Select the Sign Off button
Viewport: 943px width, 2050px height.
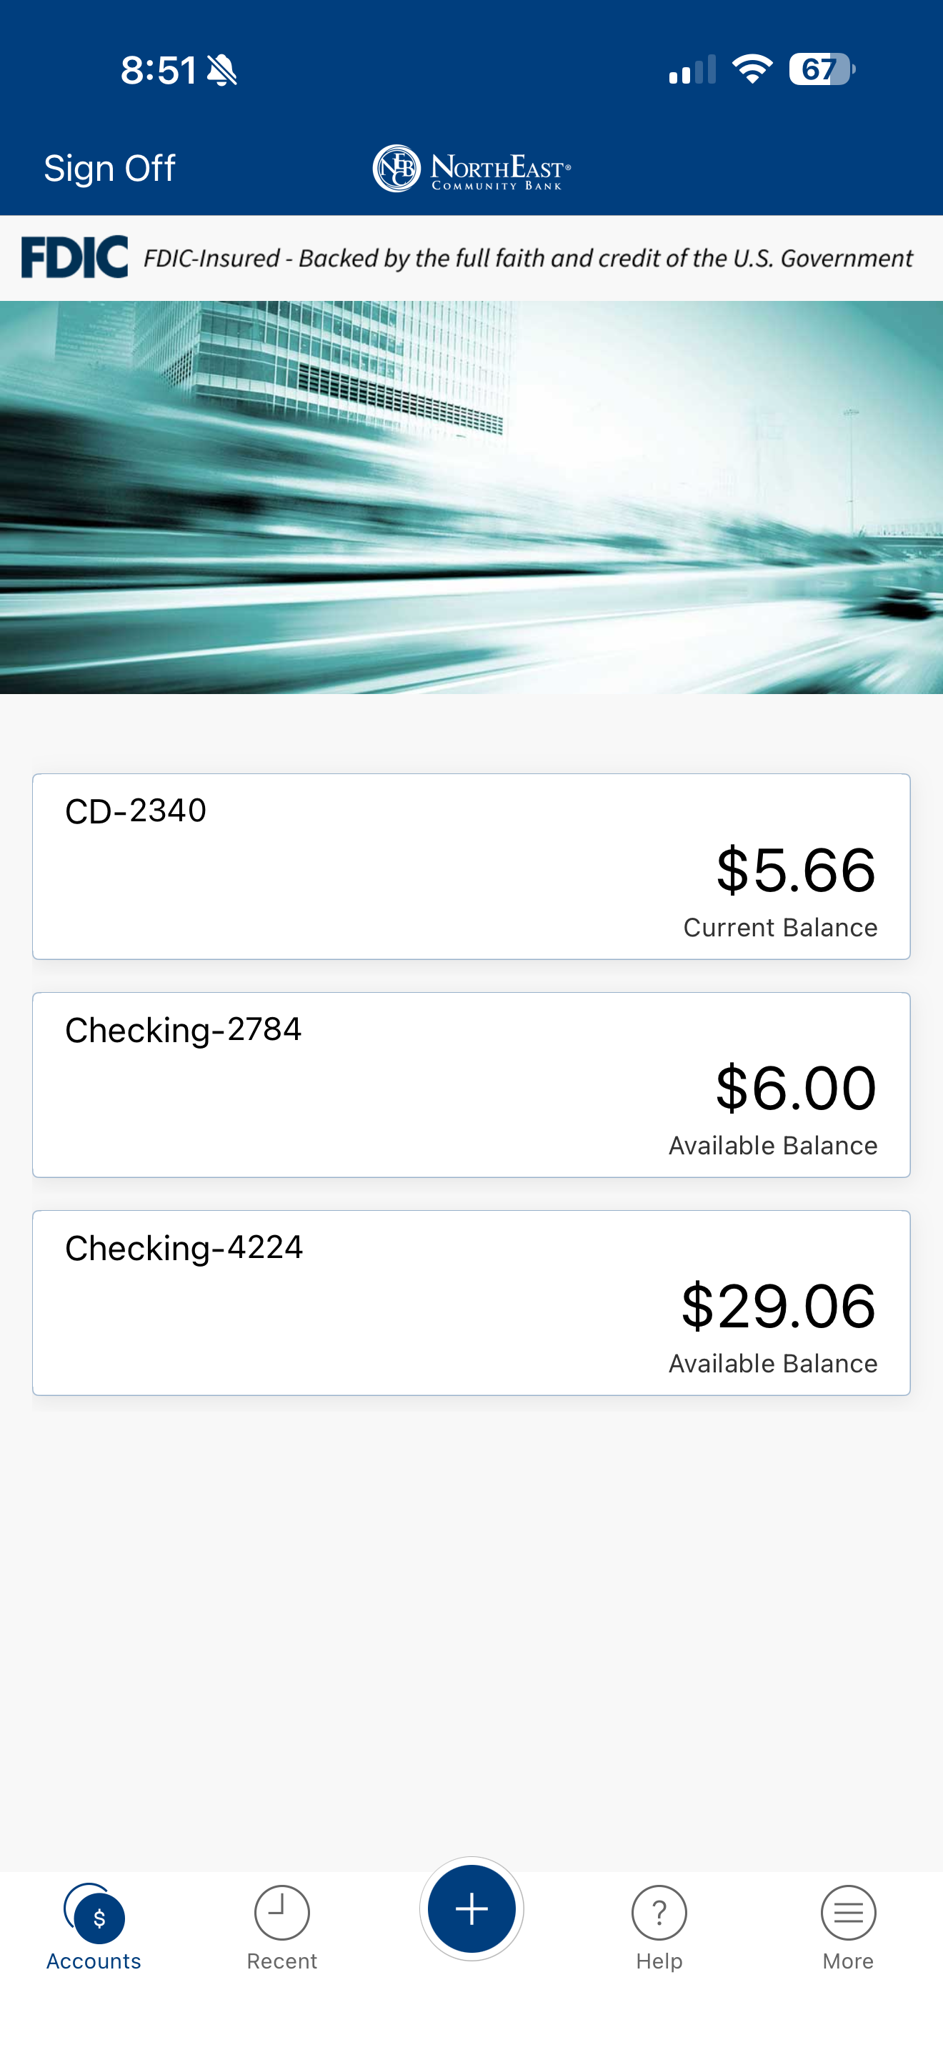tap(110, 169)
